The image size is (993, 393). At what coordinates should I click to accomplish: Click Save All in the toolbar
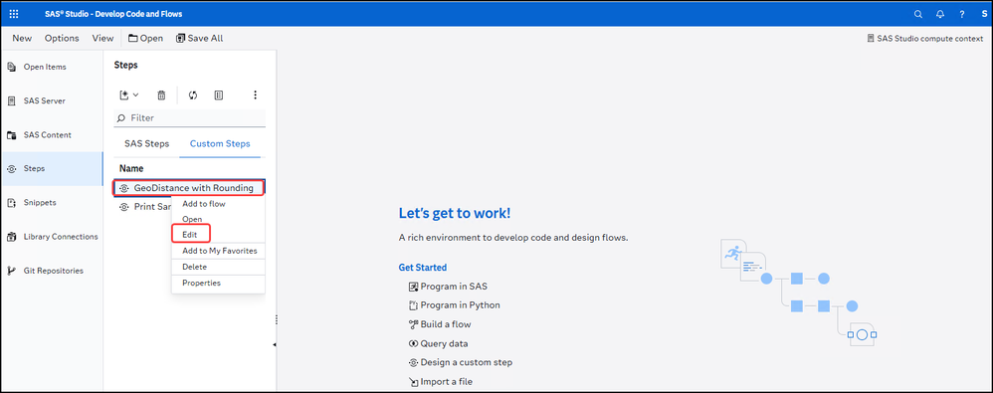[199, 38]
